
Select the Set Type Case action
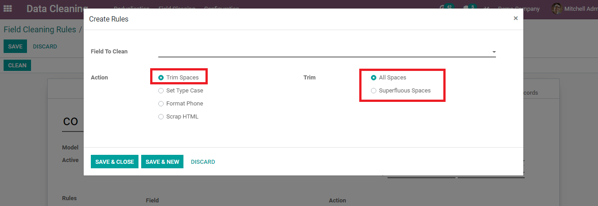(161, 91)
